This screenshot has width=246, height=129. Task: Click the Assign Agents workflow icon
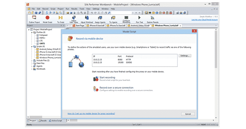click(x=100, y=18)
